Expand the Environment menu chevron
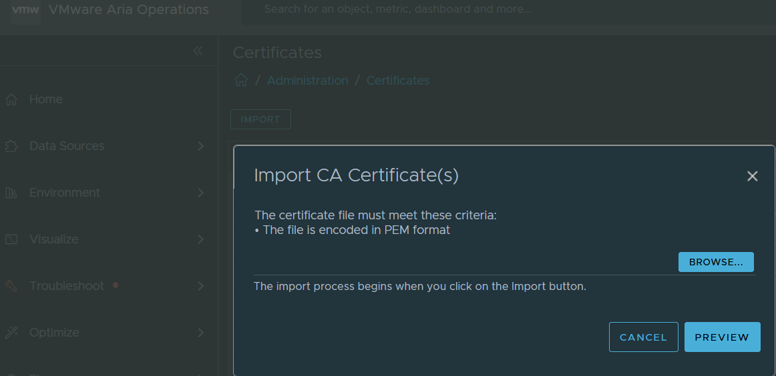This screenshot has height=376, width=776. coord(200,193)
